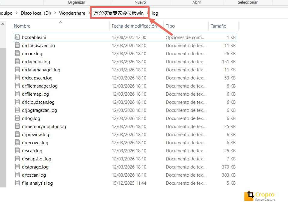Open the Nuevo ribbon group
Viewport: 288px width, 206px height.
pos(140,2)
